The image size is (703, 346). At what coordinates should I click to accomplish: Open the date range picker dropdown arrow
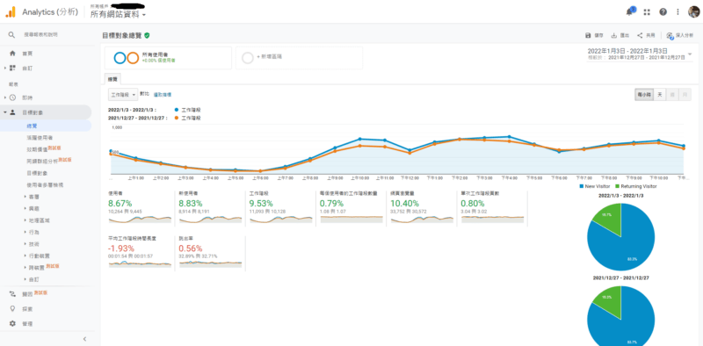[690, 54]
